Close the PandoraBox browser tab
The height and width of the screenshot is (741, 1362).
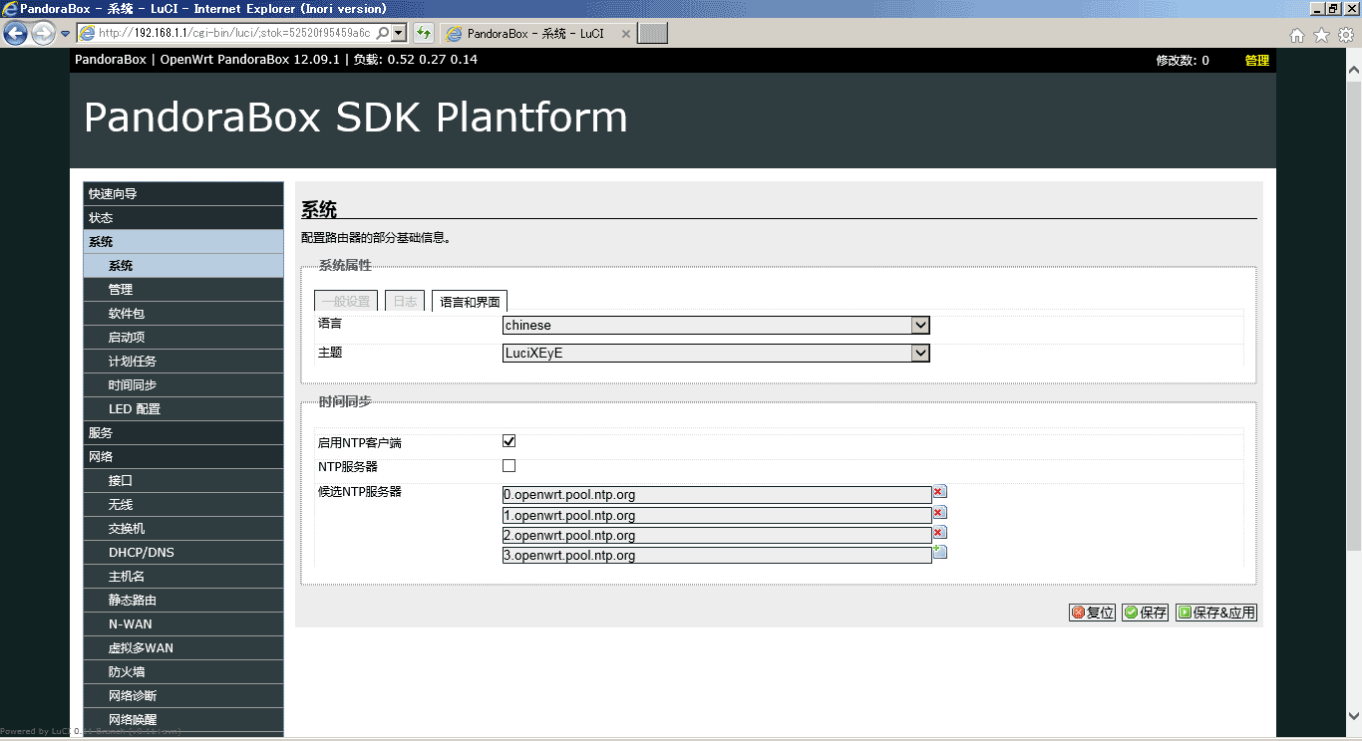[626, 33]
